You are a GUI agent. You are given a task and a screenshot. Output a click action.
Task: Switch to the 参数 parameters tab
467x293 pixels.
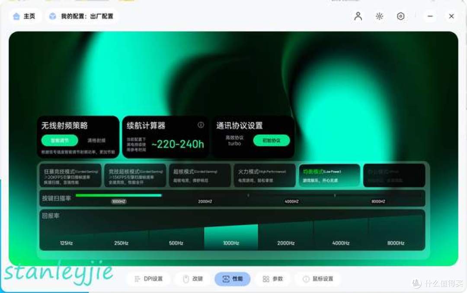click(272, 279)
